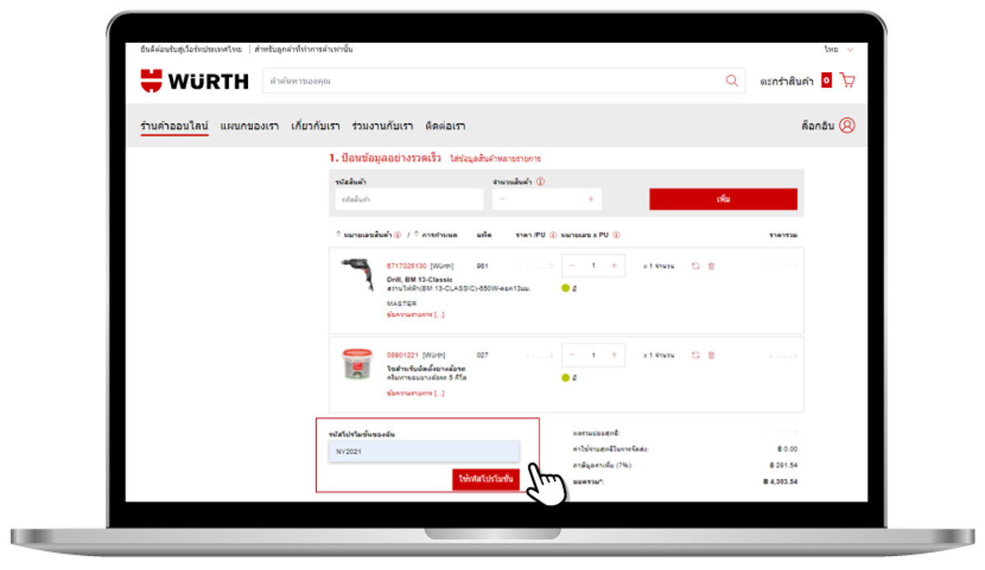
Task: Decrease quantity of the drill item
Action: [572, 266]
